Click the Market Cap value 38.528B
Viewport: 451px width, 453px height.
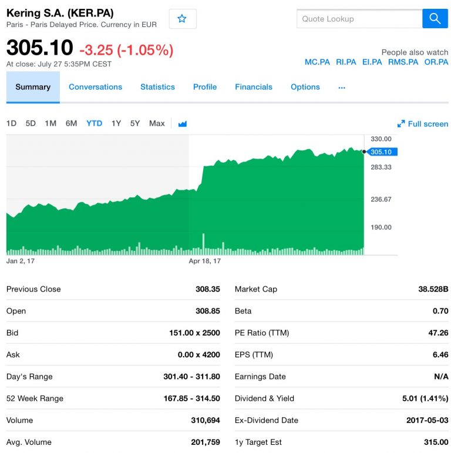pos(433,289)
